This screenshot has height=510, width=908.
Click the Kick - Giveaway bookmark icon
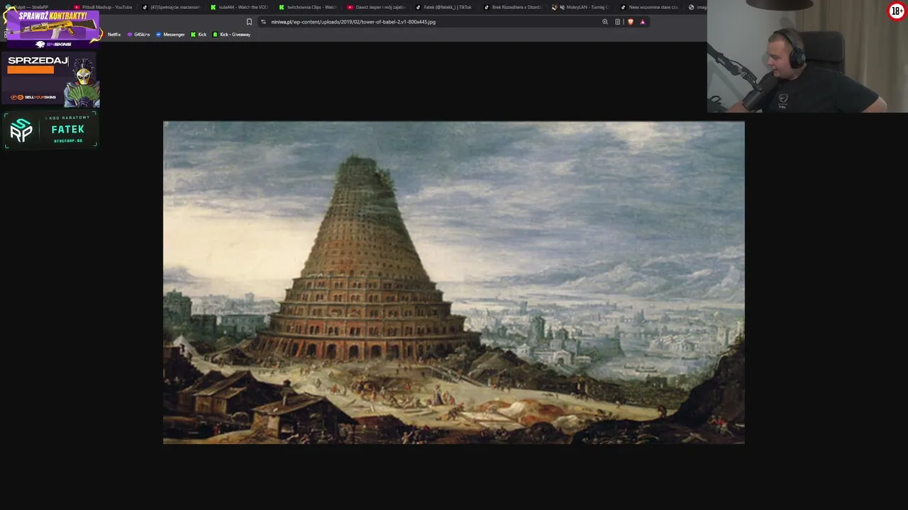215,35
